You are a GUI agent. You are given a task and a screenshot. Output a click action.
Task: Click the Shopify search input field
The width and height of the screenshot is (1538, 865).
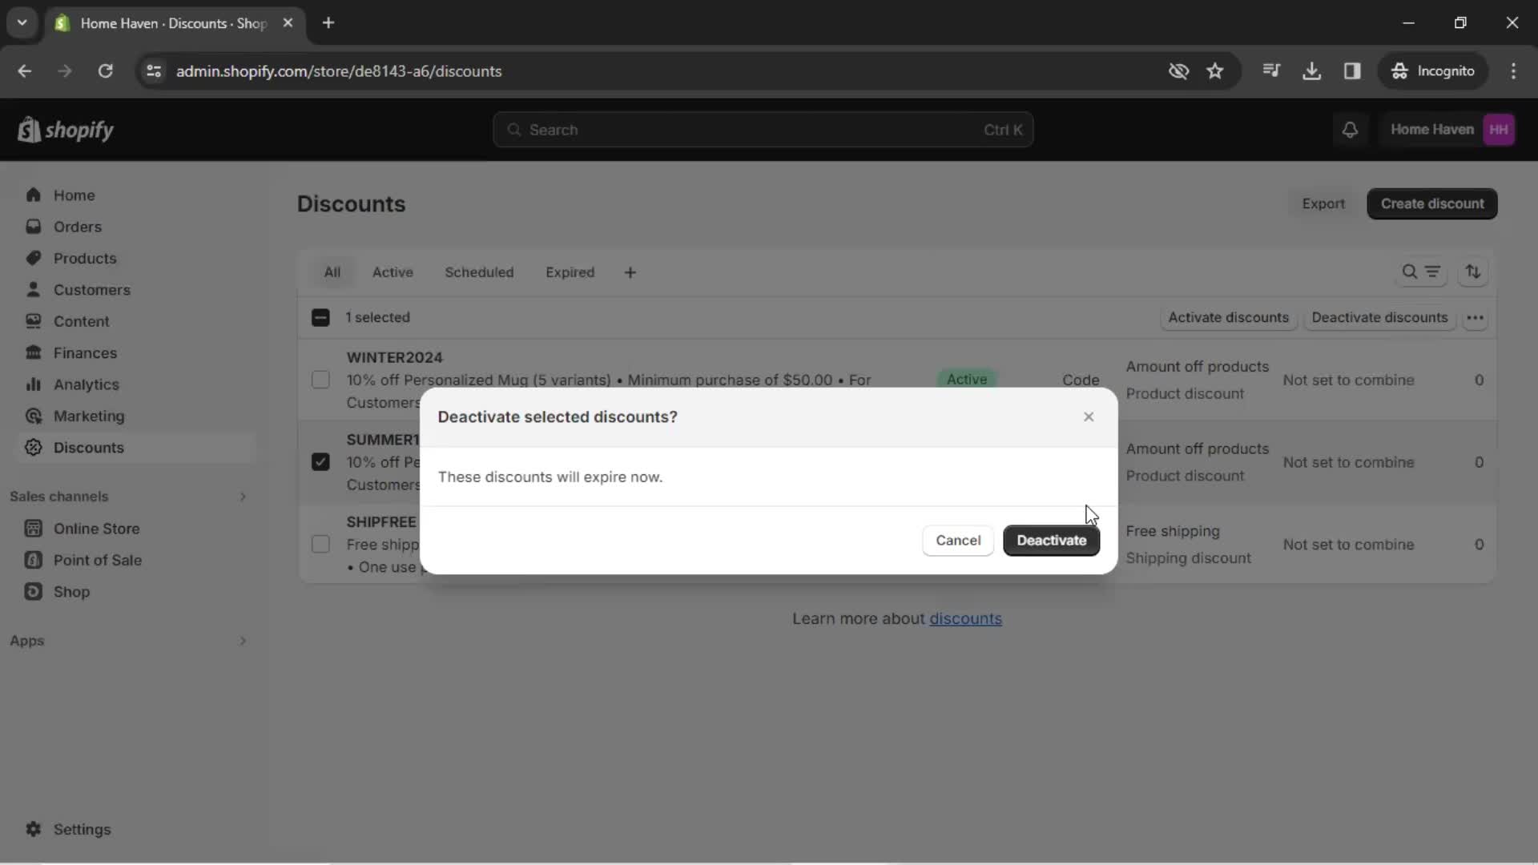click(763, 129)
